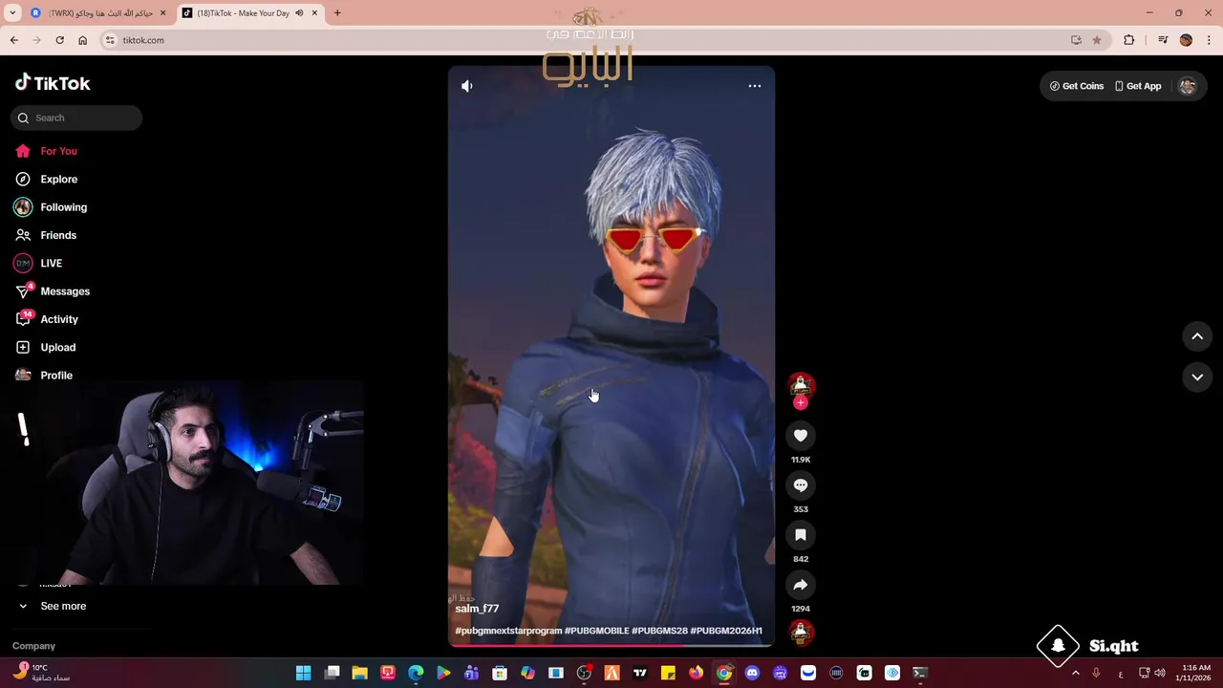Go to the previous video
Viewport: 1223px width, 688px height.
1197,336
